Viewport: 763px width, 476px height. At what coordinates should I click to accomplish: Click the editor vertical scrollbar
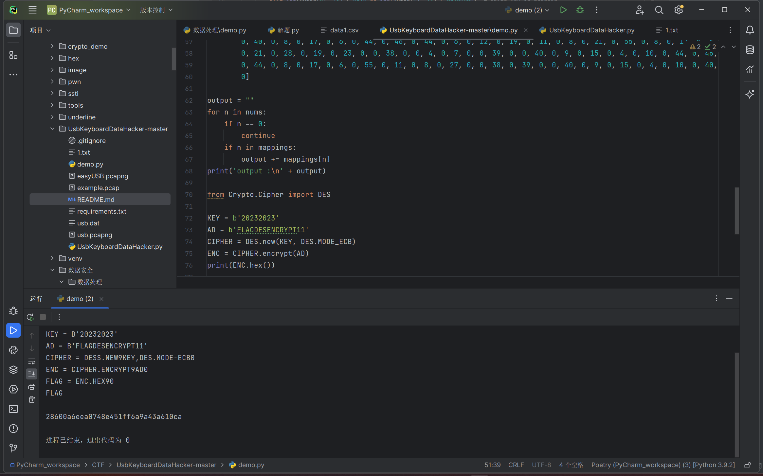(737, 210)
